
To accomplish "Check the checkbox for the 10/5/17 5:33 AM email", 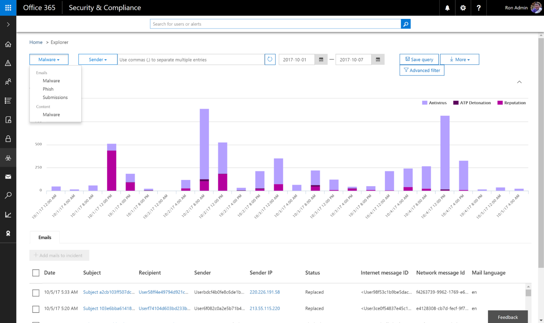I will pos(35,293).
